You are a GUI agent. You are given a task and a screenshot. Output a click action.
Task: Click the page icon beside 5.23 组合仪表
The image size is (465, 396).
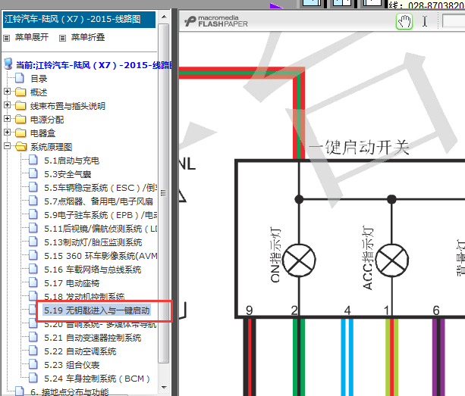pyautogui.click(x=33, y=364)
